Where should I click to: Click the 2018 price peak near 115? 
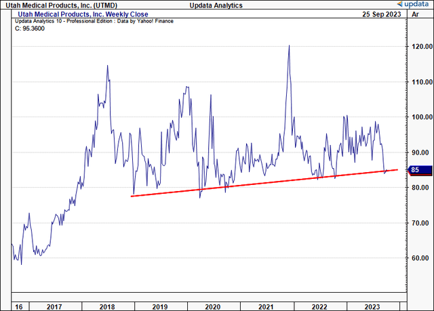(x=107, y=66)
